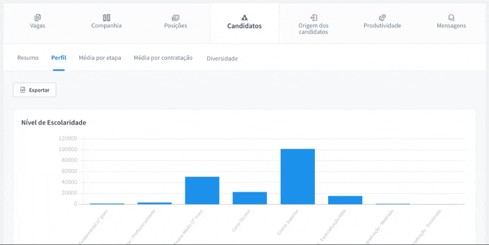Click the Nível de Escolaridade heading
Screen dimensions: 489x245
(x=54, y=122)
